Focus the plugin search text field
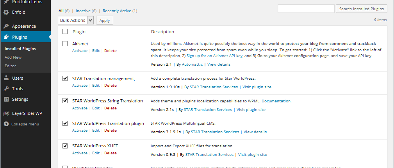This screenshot has height=168, width=394. pyautogui.click(x=306, y=9)
